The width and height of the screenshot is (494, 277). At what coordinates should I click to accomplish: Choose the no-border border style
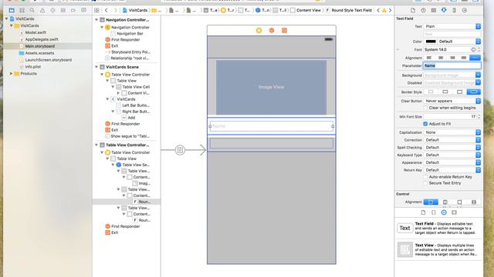click(431, 92)
